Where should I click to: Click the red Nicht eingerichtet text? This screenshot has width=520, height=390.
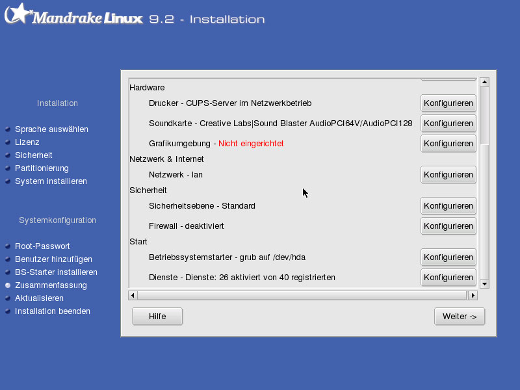251,144
